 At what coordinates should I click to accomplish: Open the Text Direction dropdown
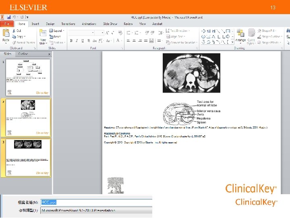[x=178, y=31]
